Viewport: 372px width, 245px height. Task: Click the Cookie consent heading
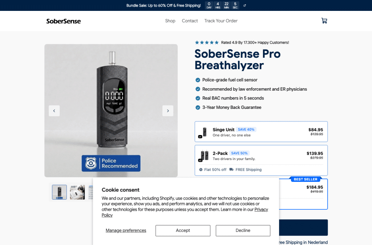tap(121, 190)
